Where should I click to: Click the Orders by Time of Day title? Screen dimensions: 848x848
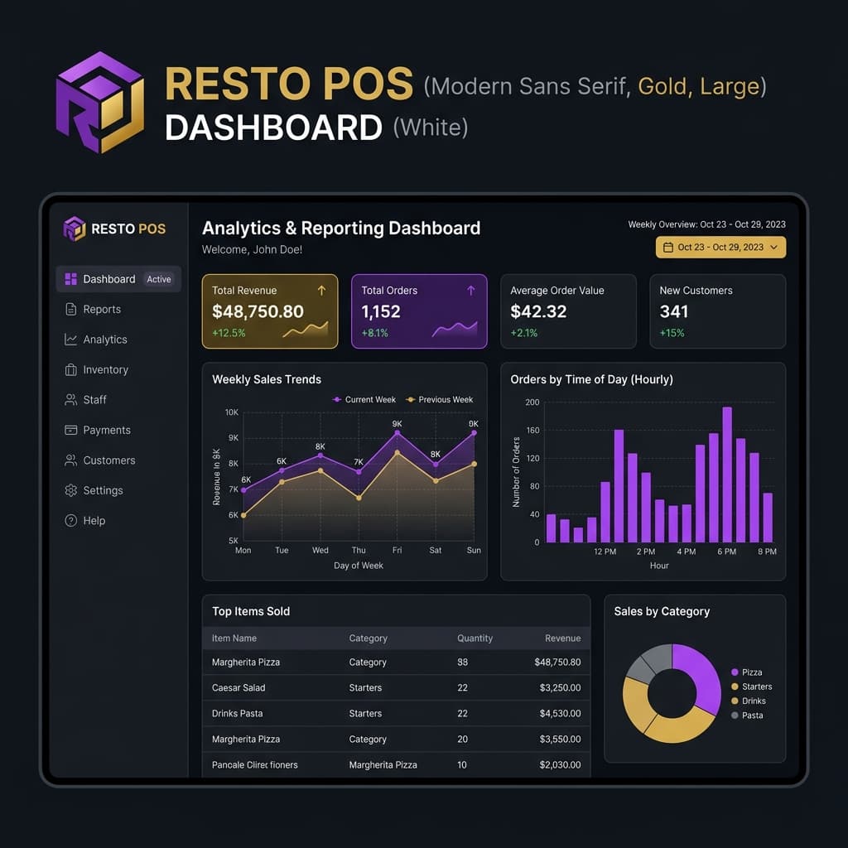(x=591, y=379)
